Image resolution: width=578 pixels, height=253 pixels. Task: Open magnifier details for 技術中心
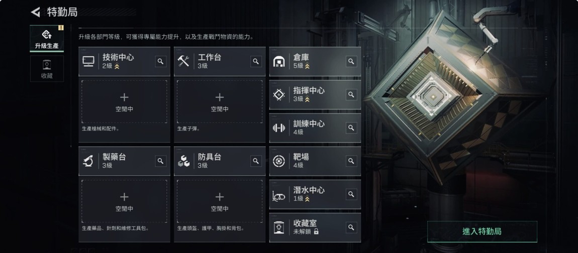click(160, 62)
